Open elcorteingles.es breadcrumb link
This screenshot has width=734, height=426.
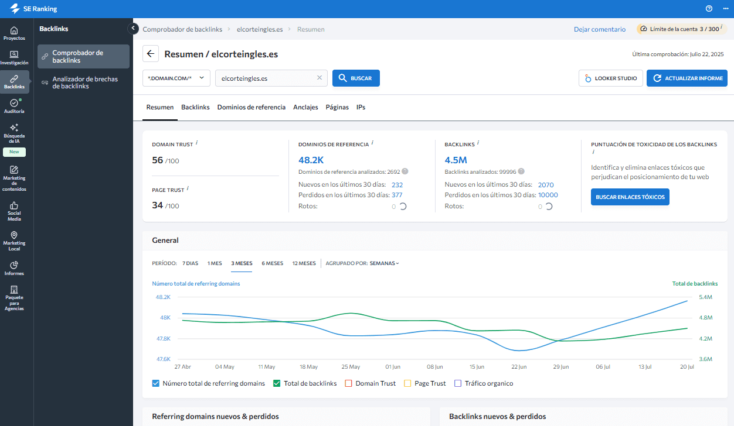(x=260, y=29)
